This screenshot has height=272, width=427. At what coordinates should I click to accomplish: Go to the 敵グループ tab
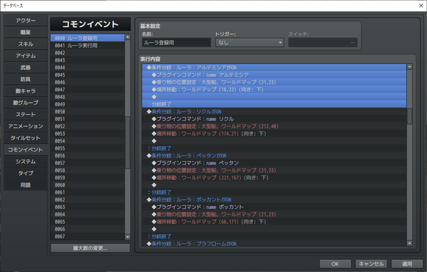coord(25,102)
